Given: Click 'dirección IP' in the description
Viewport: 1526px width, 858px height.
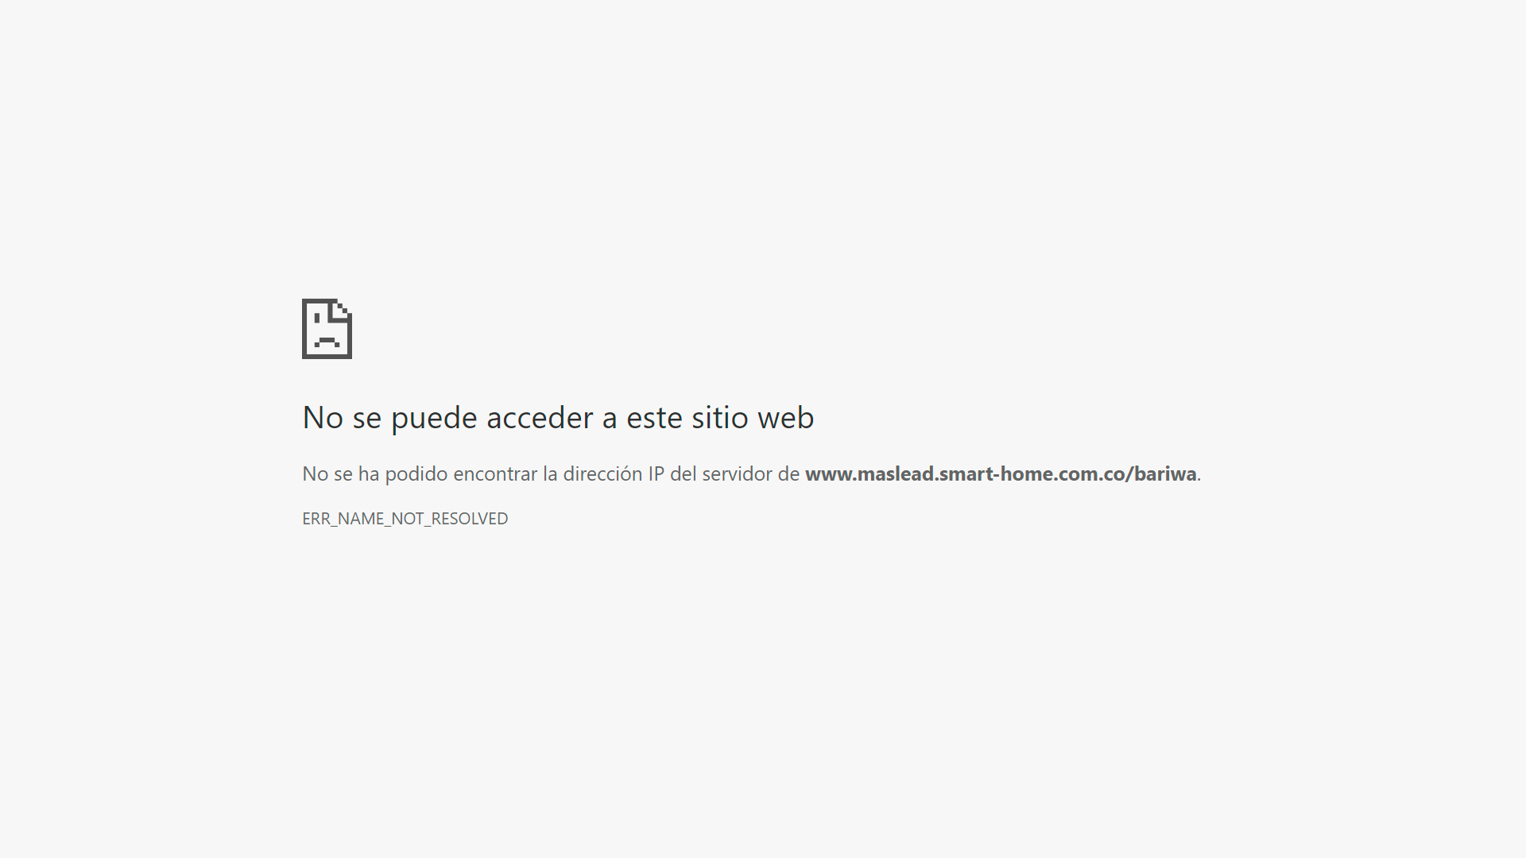Looking at the screenshot, I should coord(613,474).
